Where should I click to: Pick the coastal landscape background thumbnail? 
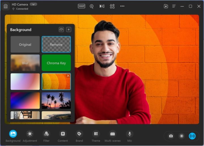click(56, 115)
